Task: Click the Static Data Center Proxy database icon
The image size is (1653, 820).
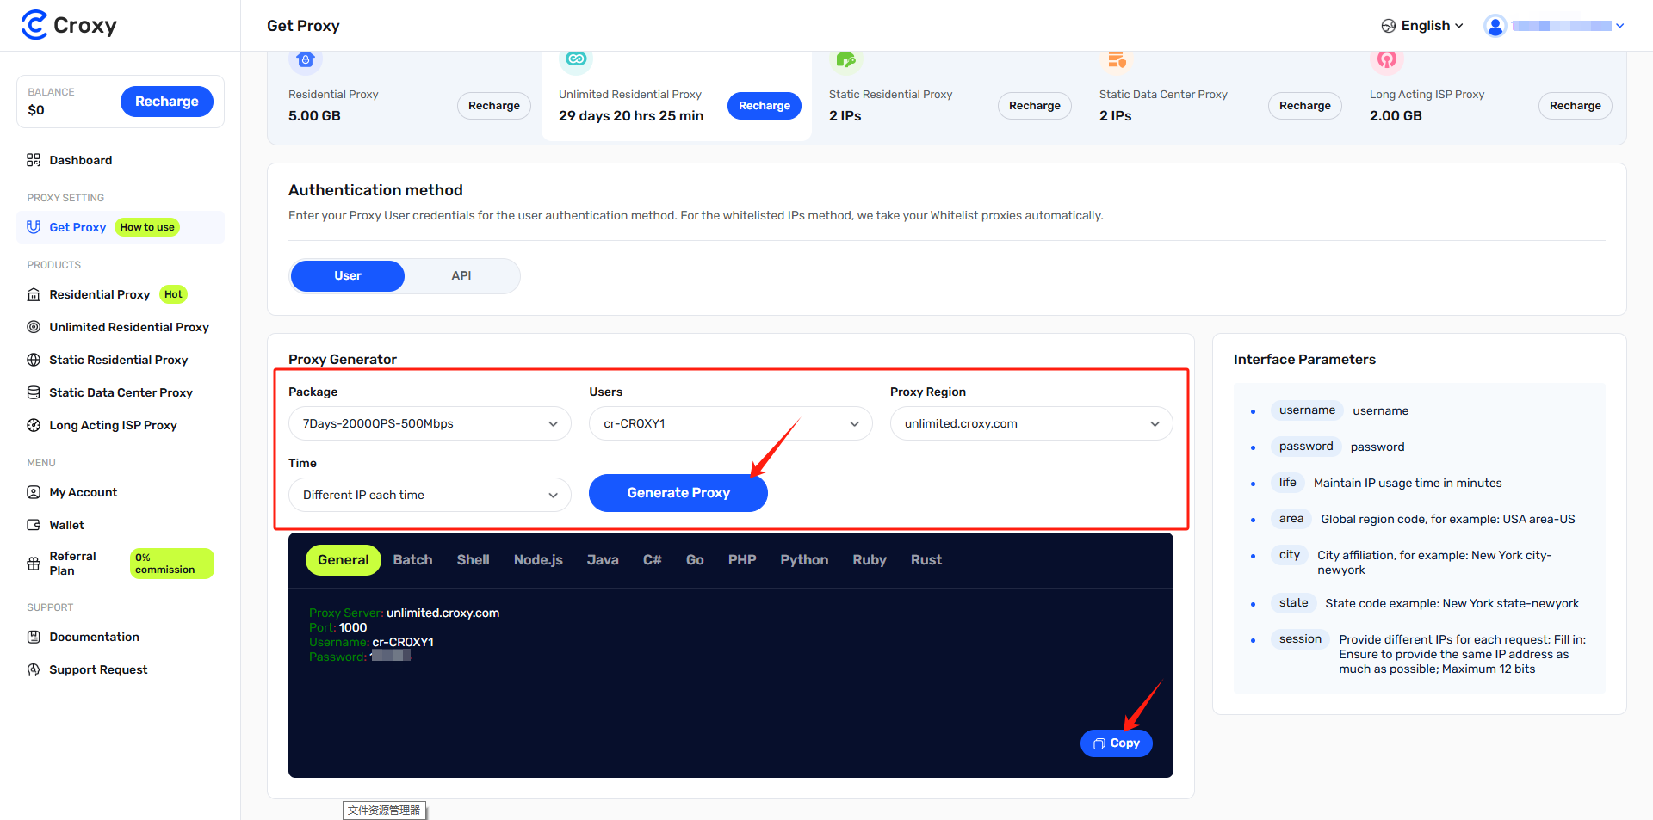Action: point(34,392)
